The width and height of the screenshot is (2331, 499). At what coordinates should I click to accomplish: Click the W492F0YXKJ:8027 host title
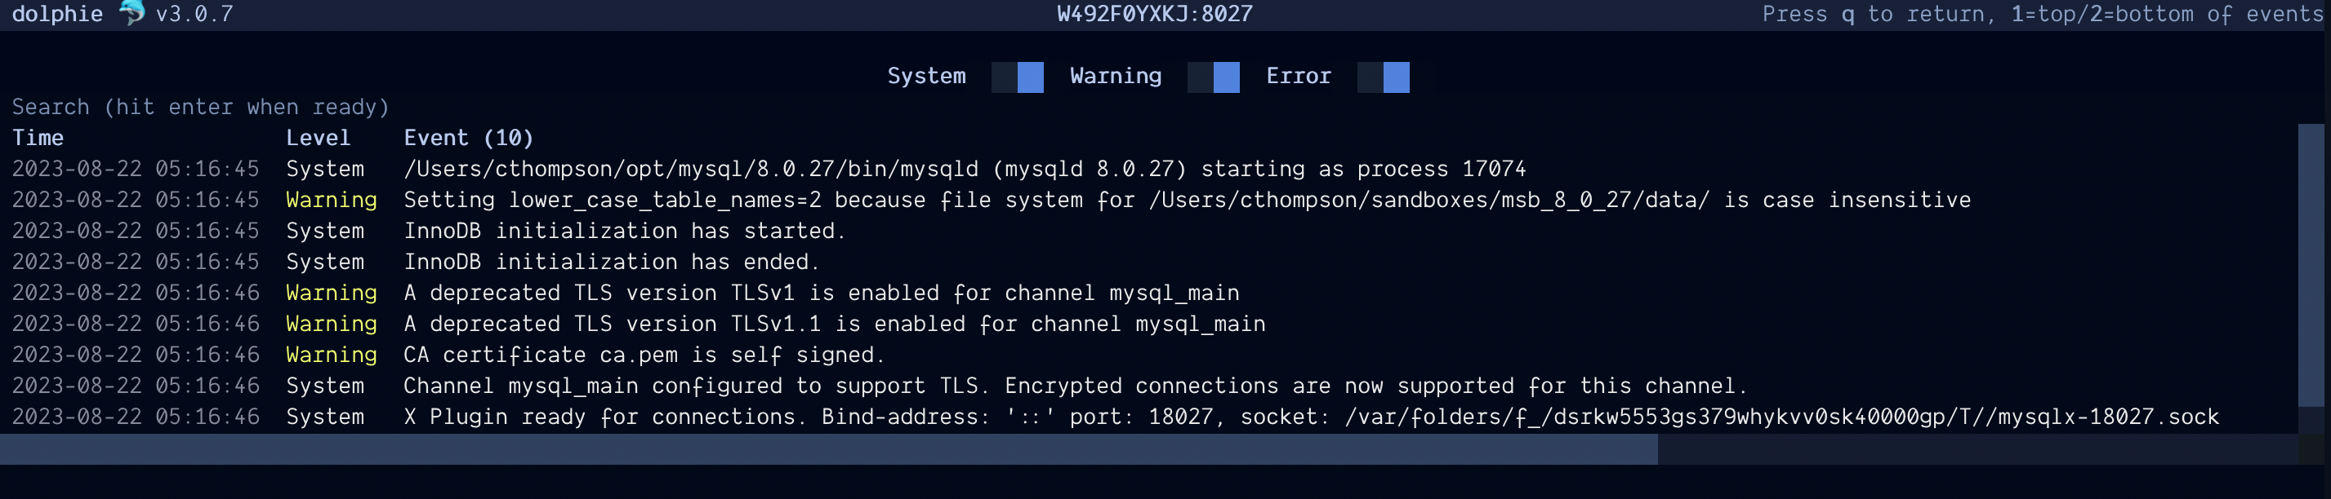click(1155, 14)
